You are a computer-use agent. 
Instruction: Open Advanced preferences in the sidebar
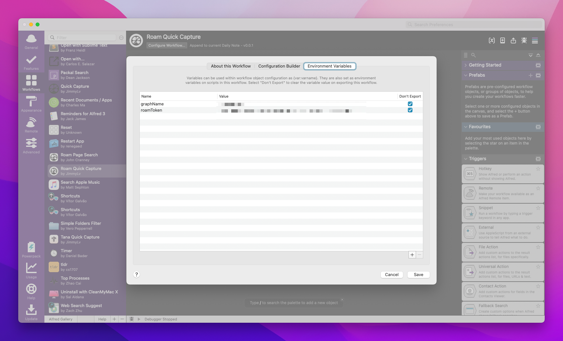tap(31, 145)
